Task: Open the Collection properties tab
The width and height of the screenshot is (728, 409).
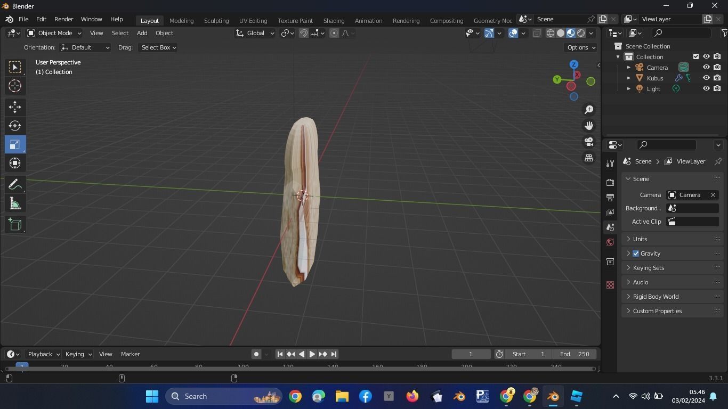Action: [x=610, y=261]
